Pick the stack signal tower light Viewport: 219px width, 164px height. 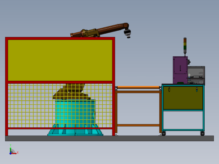coord(185,46)
